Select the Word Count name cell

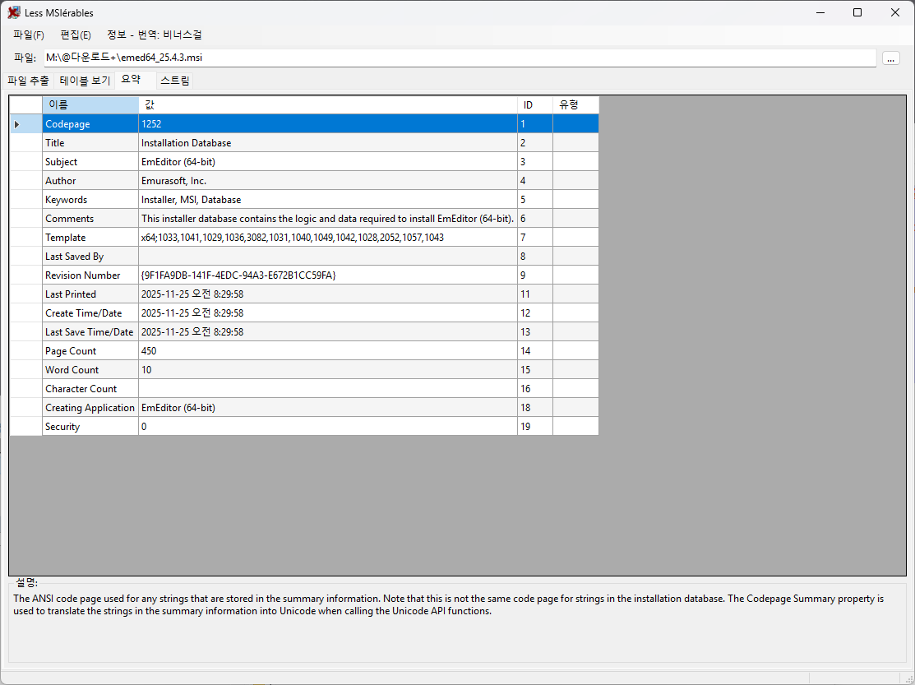[90, 370]
